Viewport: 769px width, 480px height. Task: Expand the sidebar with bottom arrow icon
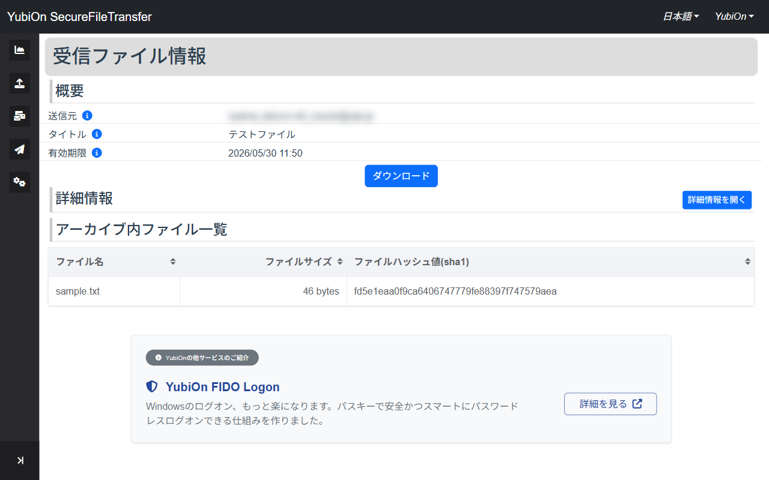click(x=19, y=460)
